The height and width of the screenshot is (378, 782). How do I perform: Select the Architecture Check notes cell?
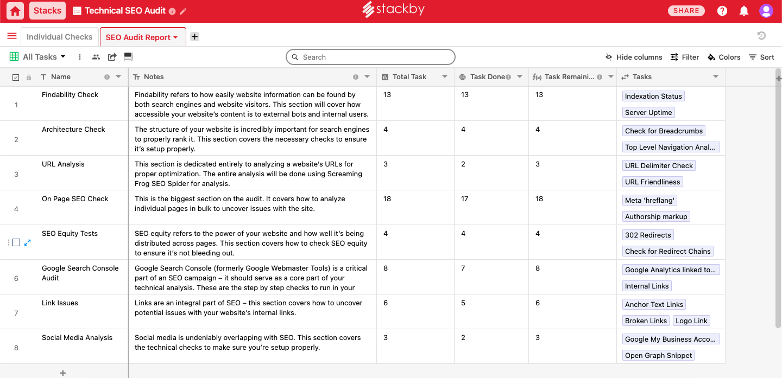pos(253,138)
